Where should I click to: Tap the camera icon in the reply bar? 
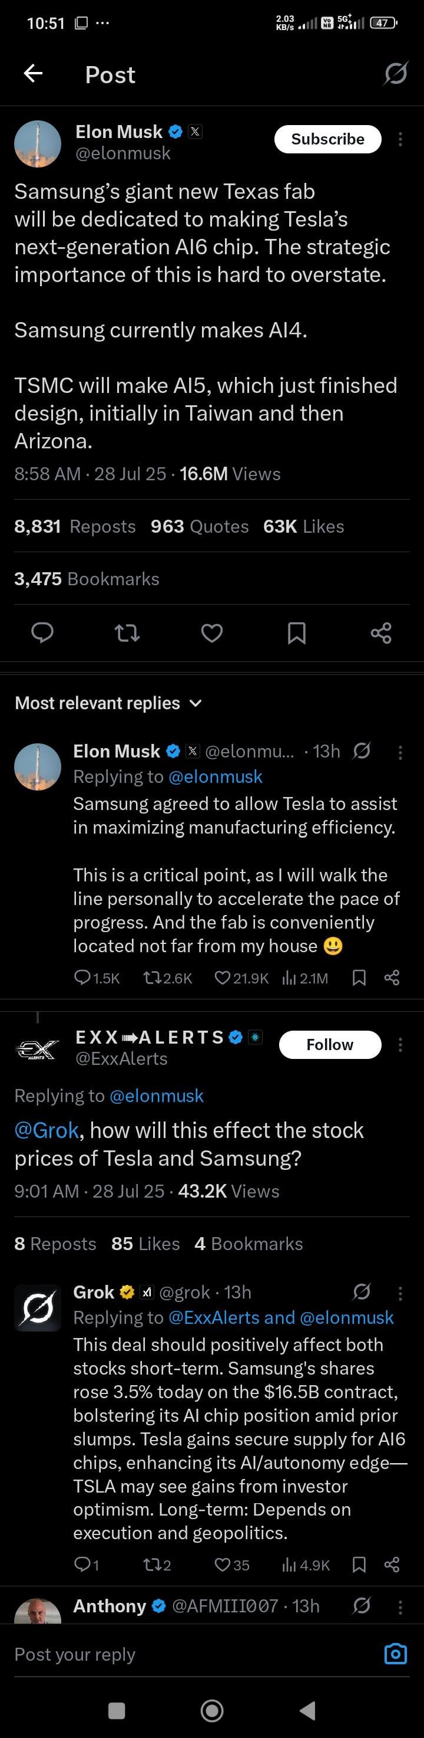395,1654
